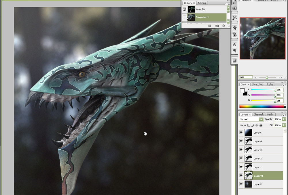Set history brush source to color.tga
Viewport: 288px width, 195px height.
click(185, 9)
